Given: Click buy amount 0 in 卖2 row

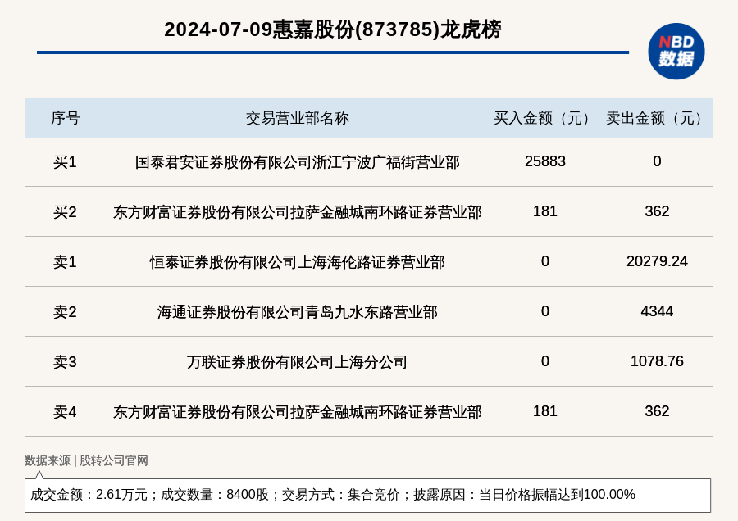Looking at the screenshot, I should point(545,310).
